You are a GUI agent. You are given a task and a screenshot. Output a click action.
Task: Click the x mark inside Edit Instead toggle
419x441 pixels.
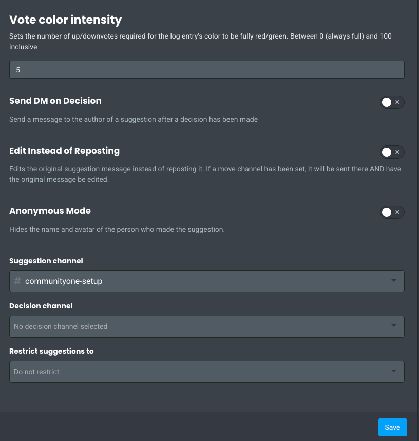(397, 152)
